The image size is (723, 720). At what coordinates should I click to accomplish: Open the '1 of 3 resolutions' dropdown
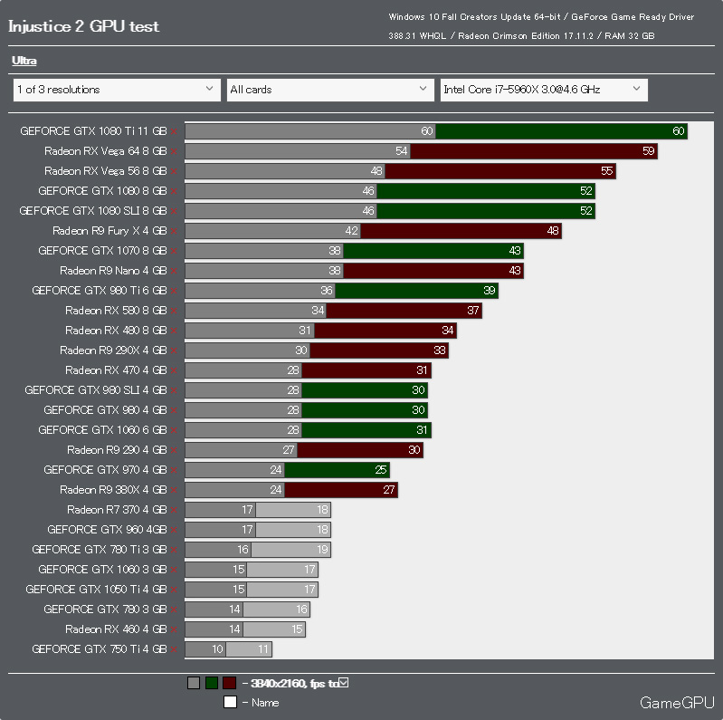(117, 90)
